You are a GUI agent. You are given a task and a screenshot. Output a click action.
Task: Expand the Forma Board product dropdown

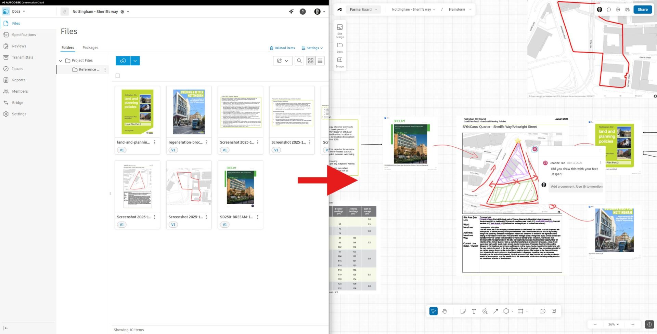[363, 10]
